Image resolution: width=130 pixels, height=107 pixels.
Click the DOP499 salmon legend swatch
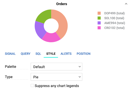click(99, 13)
